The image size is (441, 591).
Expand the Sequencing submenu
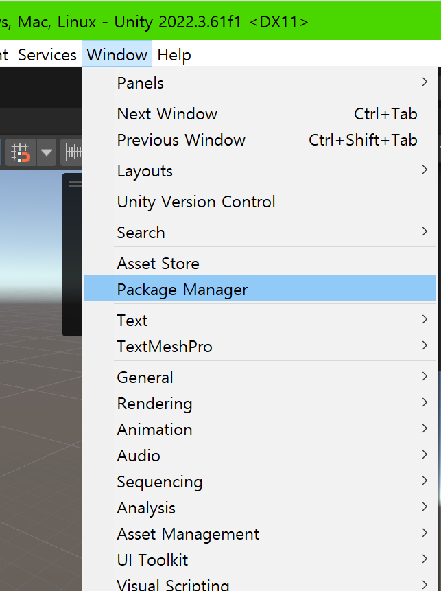260,481
